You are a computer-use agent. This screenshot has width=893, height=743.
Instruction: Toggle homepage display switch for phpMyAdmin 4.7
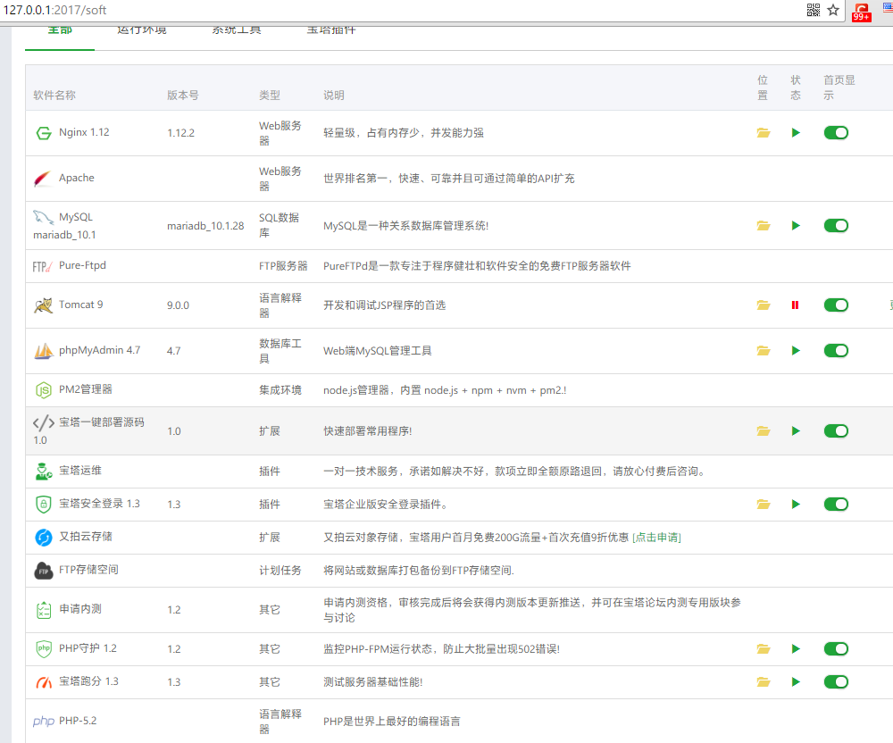tap(836, 351)
